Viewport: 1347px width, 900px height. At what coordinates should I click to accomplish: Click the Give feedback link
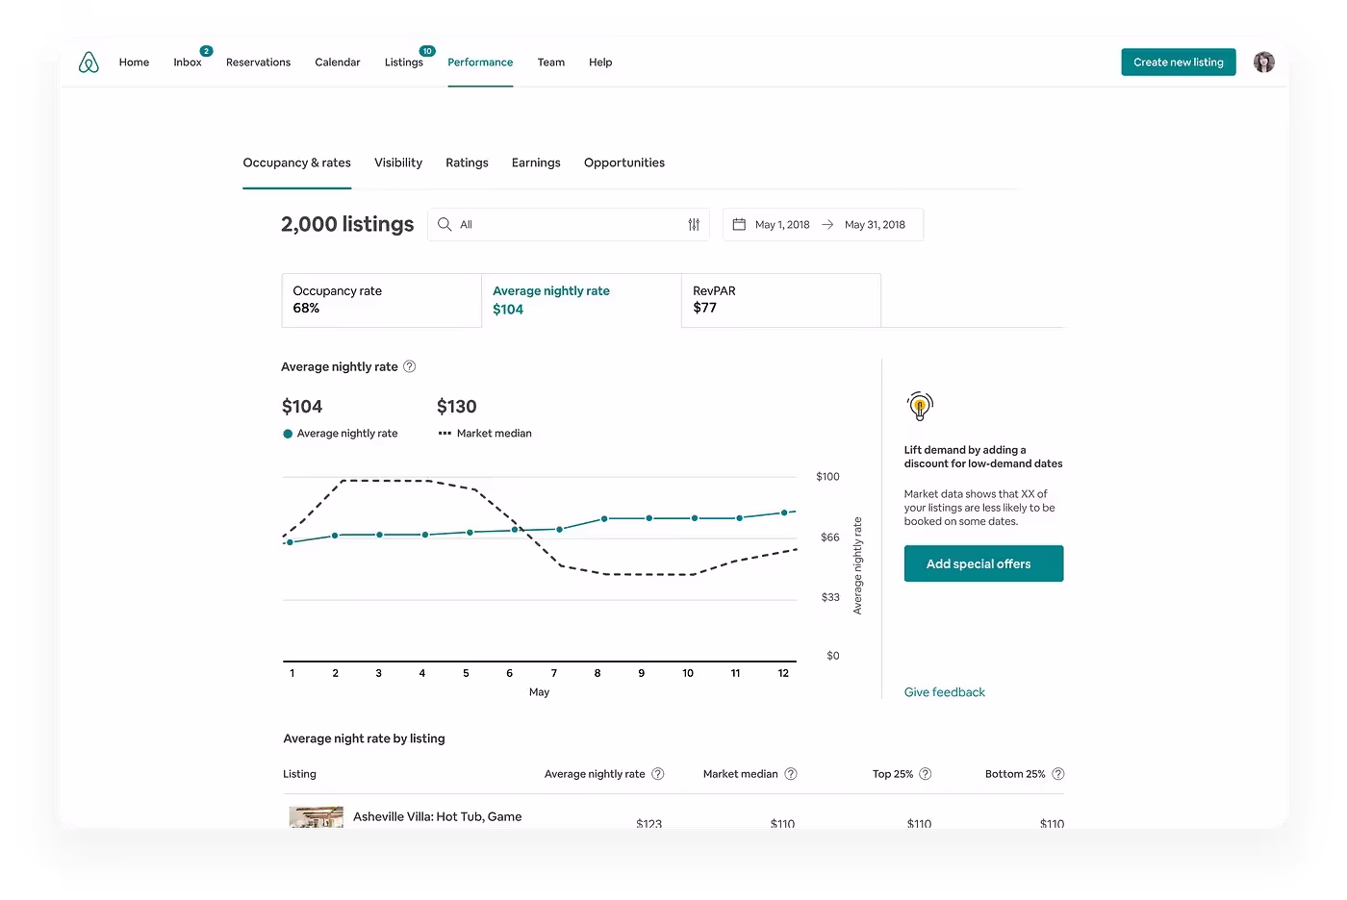(x=944, y=692)
